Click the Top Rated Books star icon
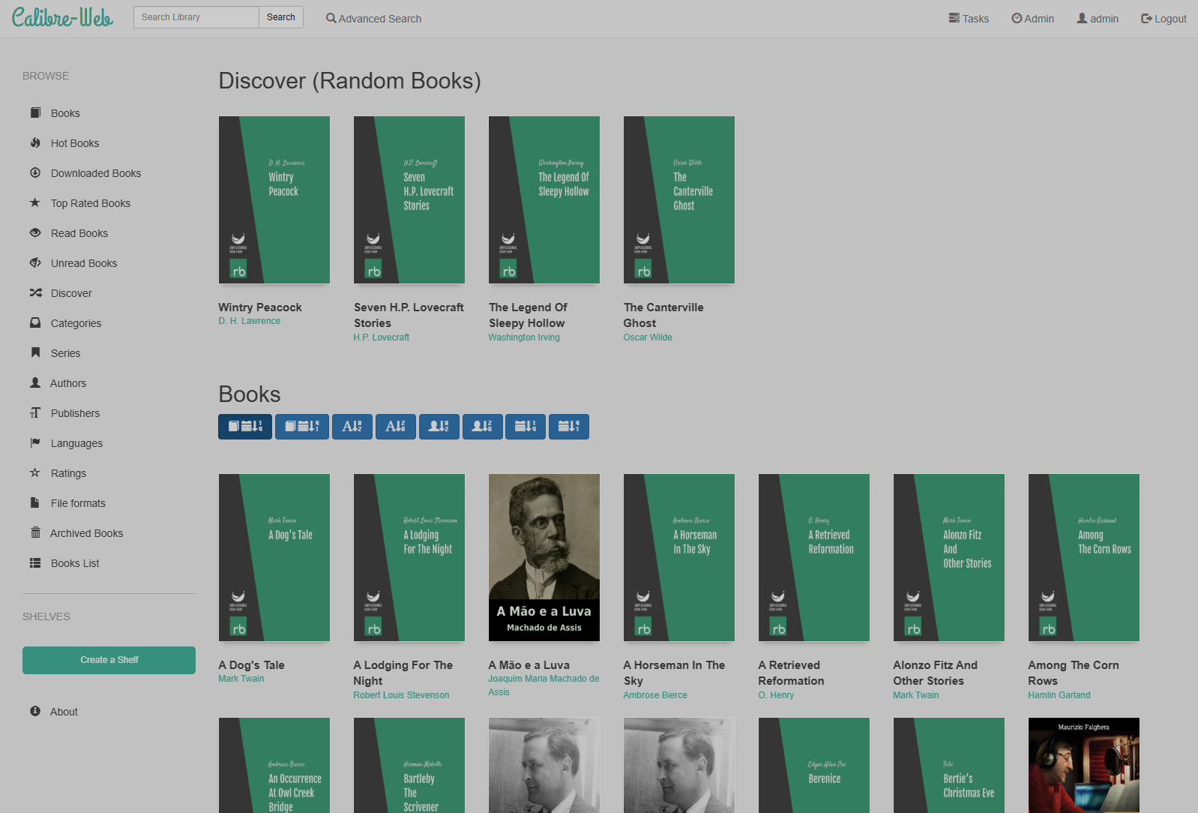 [x=35, y=202]
